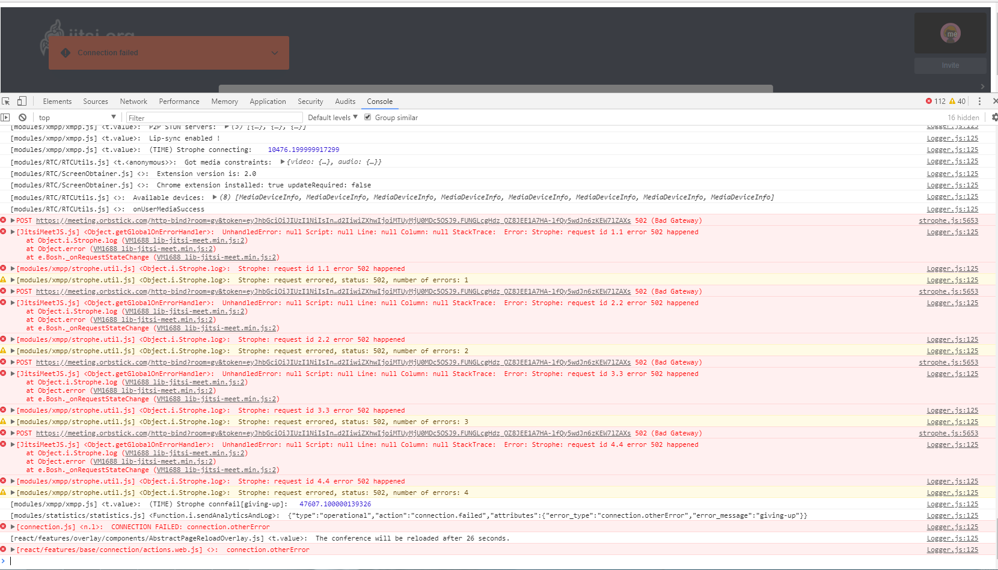Click the 'me' avatar circle
The width and height of the screenshot is (998, 570).
(x=951, y=34)
